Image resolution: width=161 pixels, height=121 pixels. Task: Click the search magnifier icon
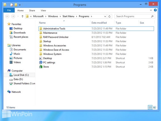[152, 16]
